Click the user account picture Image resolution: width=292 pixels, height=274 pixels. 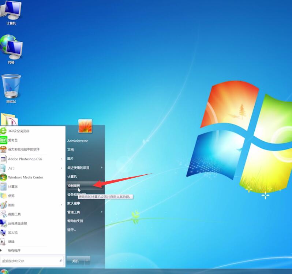pos(85,126)
